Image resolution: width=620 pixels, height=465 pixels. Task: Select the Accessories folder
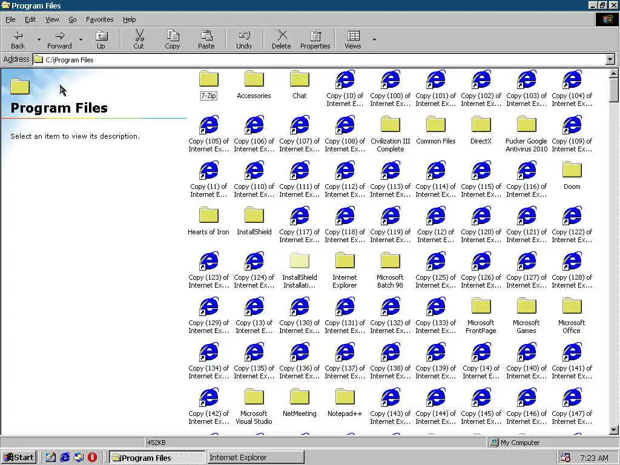point(254,85)
